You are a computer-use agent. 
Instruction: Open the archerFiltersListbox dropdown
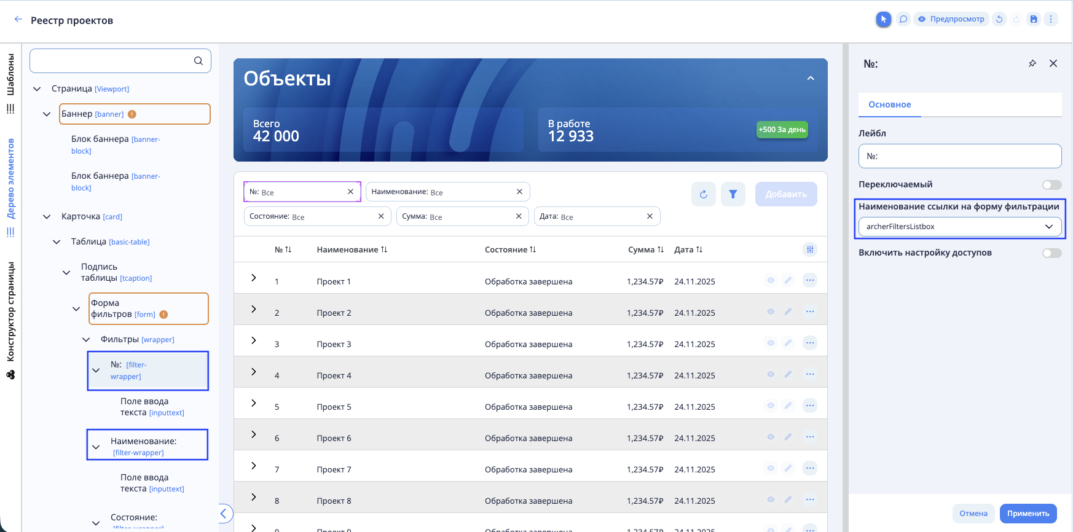pyautogui.click(x=959, y=227)
